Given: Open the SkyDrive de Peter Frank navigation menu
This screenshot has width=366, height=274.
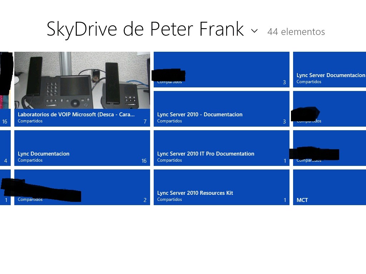Looking at the screenshot, I should click(x=254, y=31).
